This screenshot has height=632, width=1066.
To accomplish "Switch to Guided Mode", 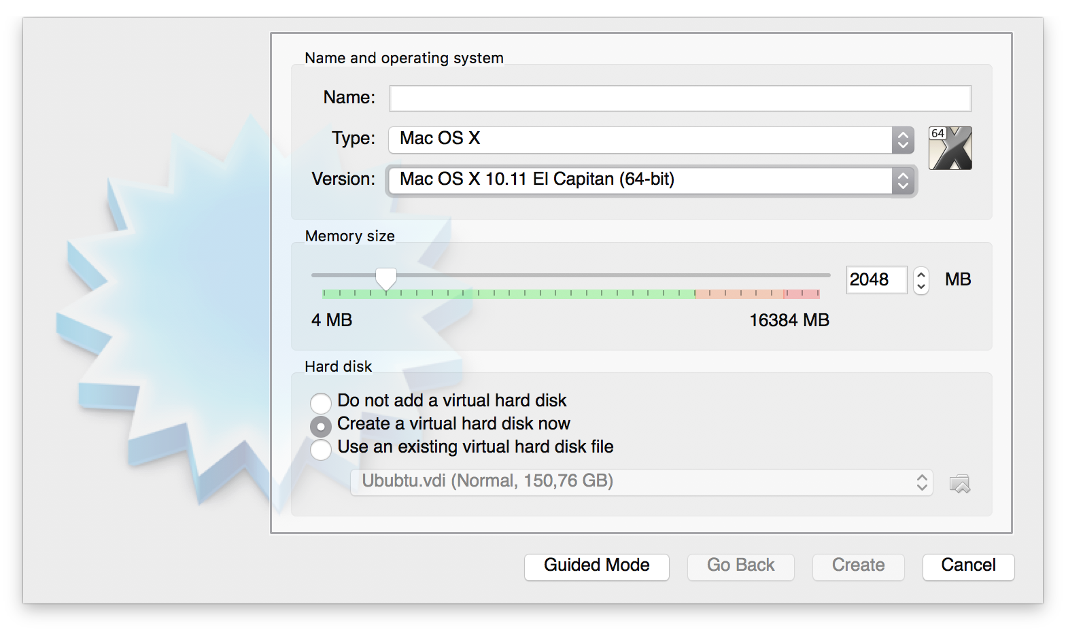I will tap(596, 566).
